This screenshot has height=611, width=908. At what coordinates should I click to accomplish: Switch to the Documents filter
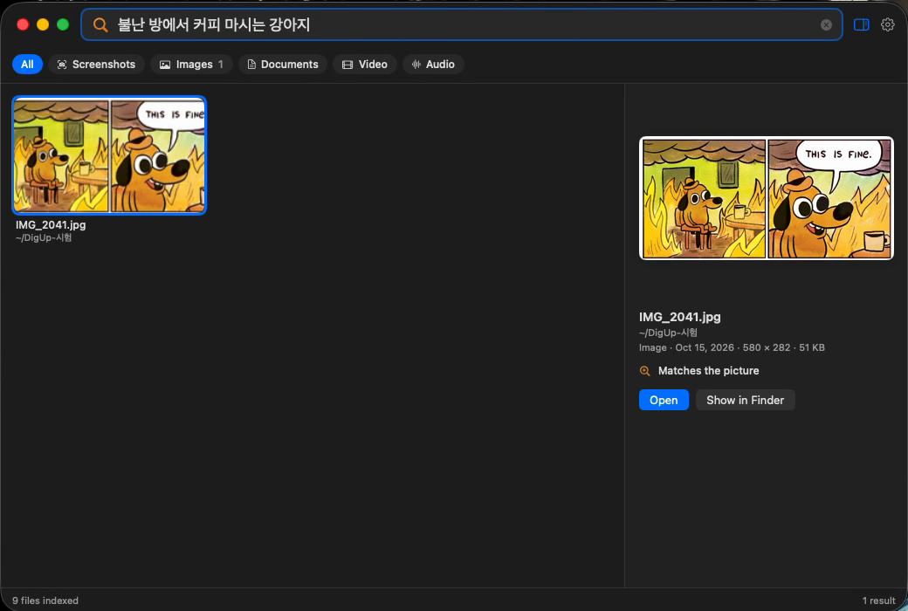coord(283,65)
